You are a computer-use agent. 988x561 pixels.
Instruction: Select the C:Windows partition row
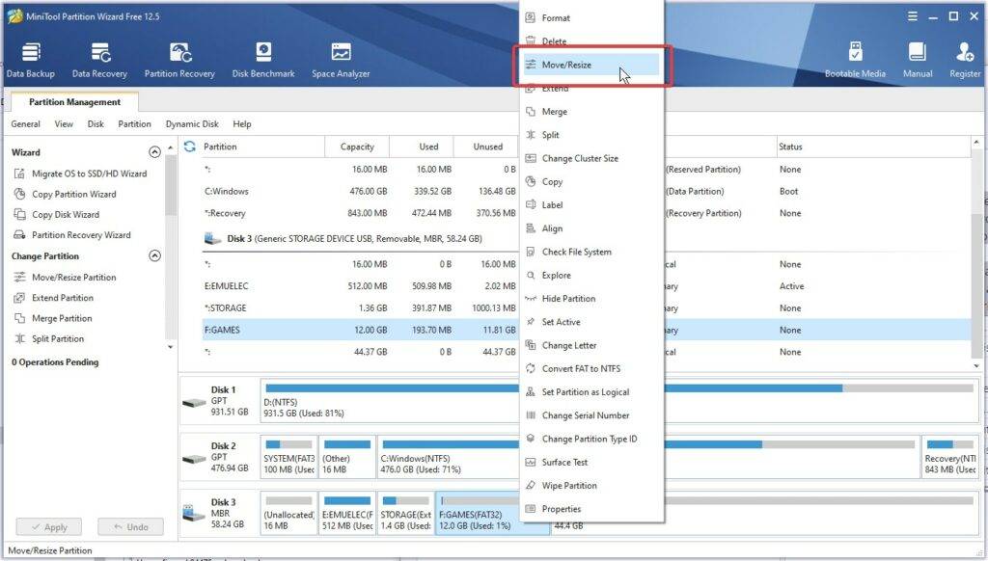(x=586, y=192)
